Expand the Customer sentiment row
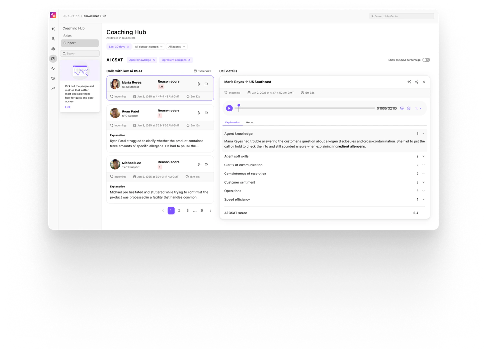 point(423,182)
